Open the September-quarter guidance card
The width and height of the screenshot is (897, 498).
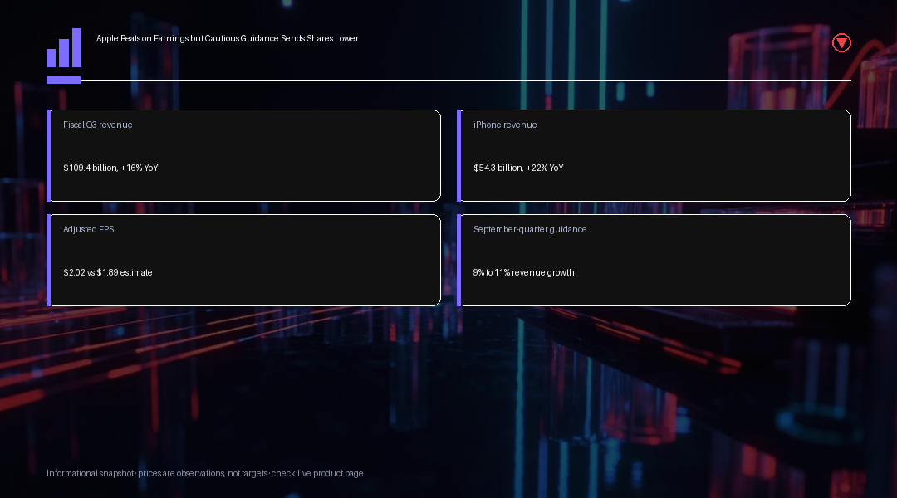(x=654, y=260)
